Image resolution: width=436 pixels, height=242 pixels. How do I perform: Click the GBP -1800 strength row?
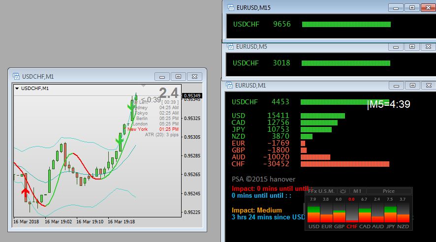[x=269, y=150]
